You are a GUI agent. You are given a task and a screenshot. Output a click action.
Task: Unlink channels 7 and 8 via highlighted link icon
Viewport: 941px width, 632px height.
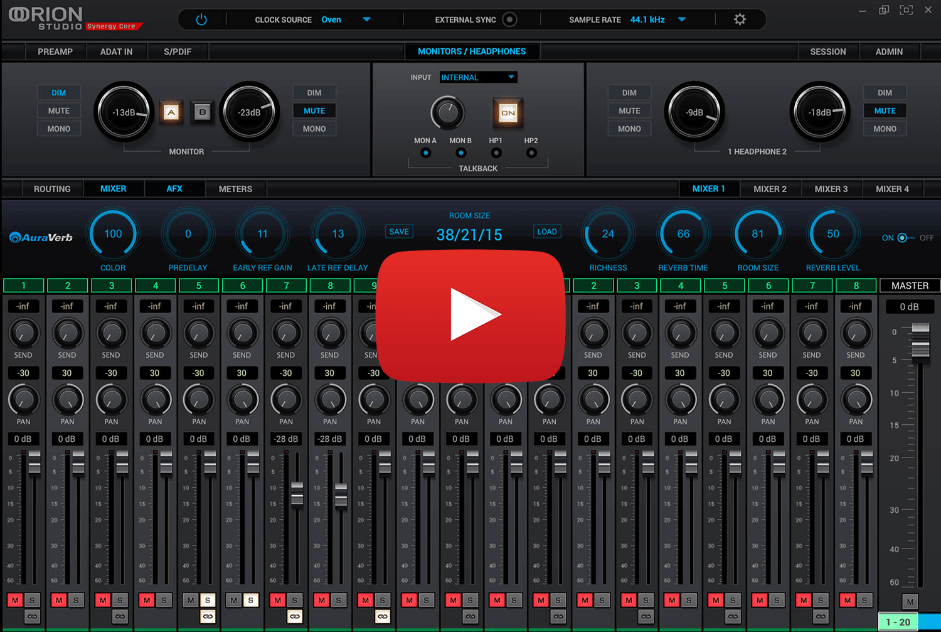coord(295,617)
